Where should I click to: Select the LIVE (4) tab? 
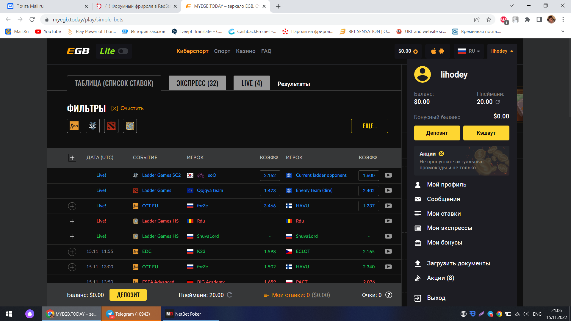pos(252,83)
